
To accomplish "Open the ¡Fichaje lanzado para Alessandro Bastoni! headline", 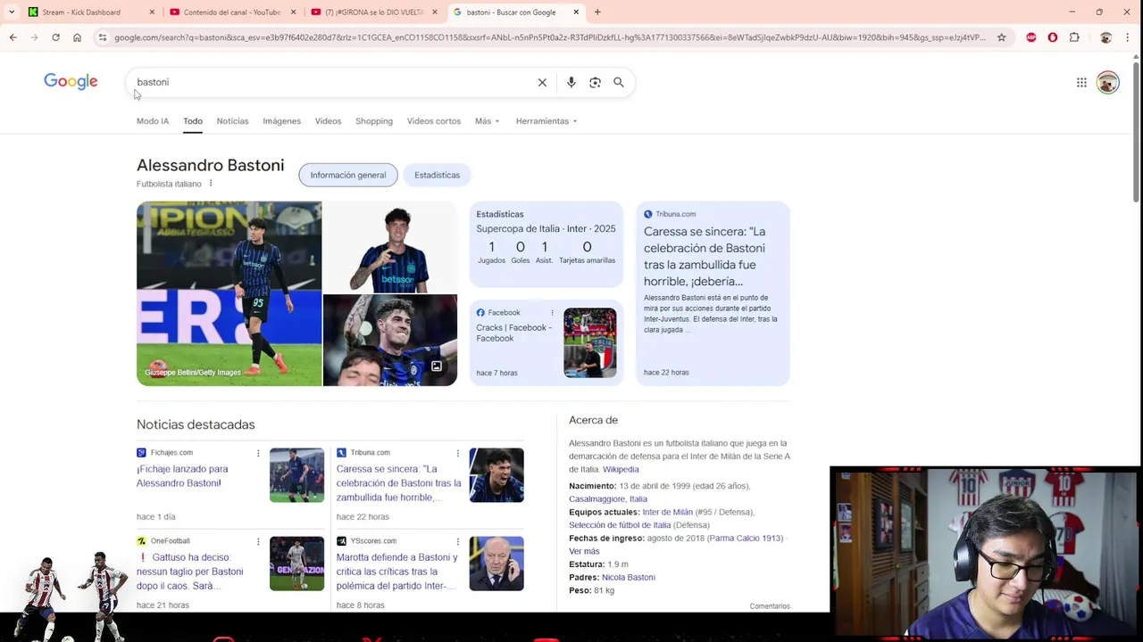I will (x=182, y=476).
